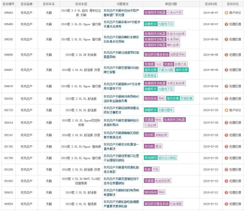
Task: Click the processing feedback icon for complaint 395292
Action: pos(226,39)
